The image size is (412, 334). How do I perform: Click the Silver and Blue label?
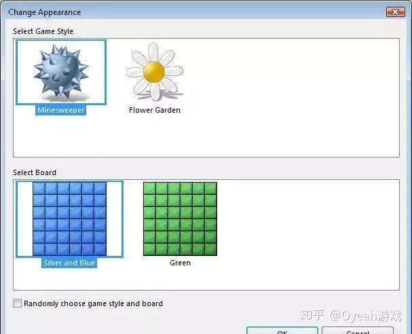69,263
